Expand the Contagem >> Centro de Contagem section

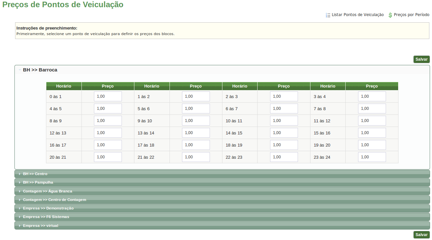[x=222, y=200]
